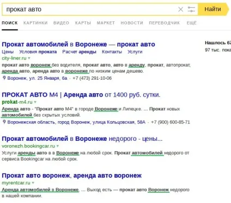Open the Услуги sitelink

[135, 52]
